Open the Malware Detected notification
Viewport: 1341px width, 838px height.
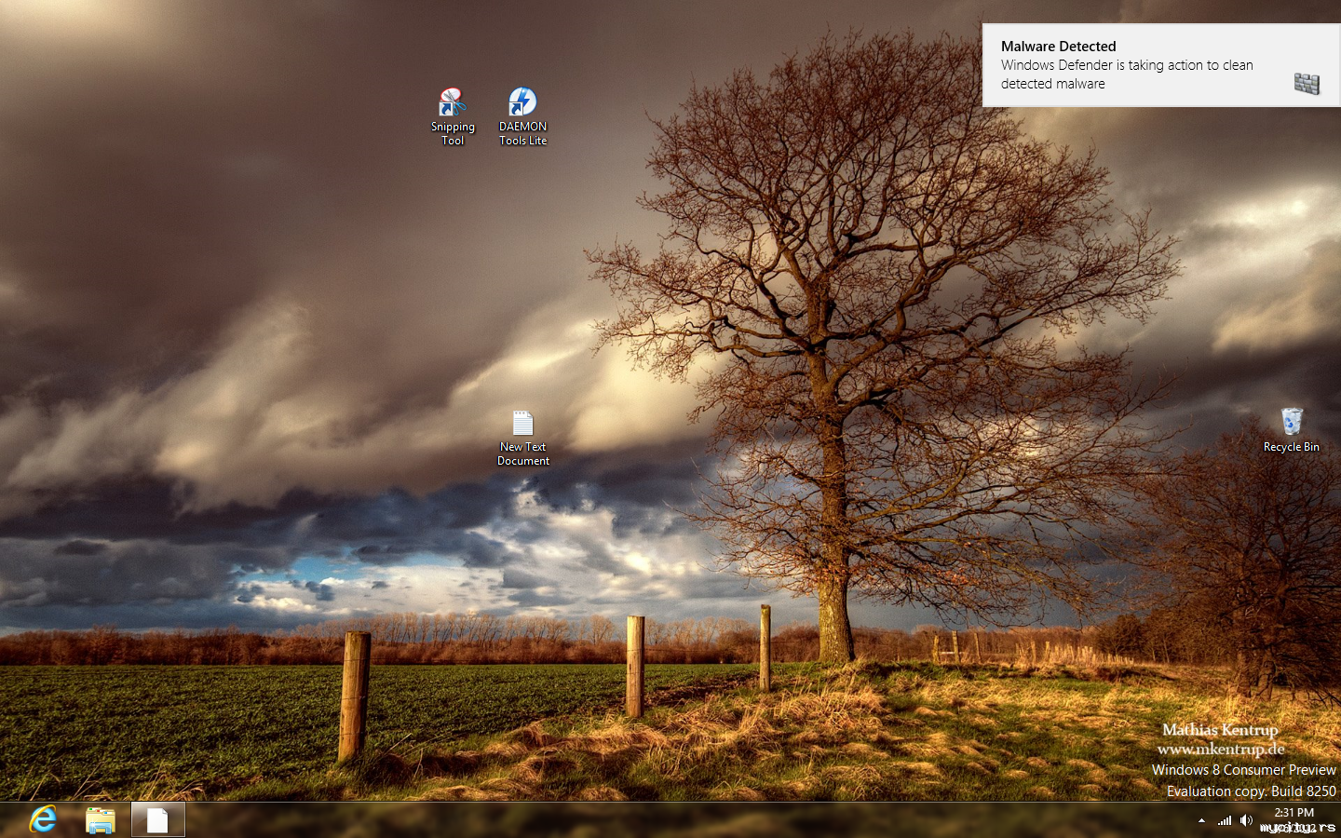(1161, 65)
